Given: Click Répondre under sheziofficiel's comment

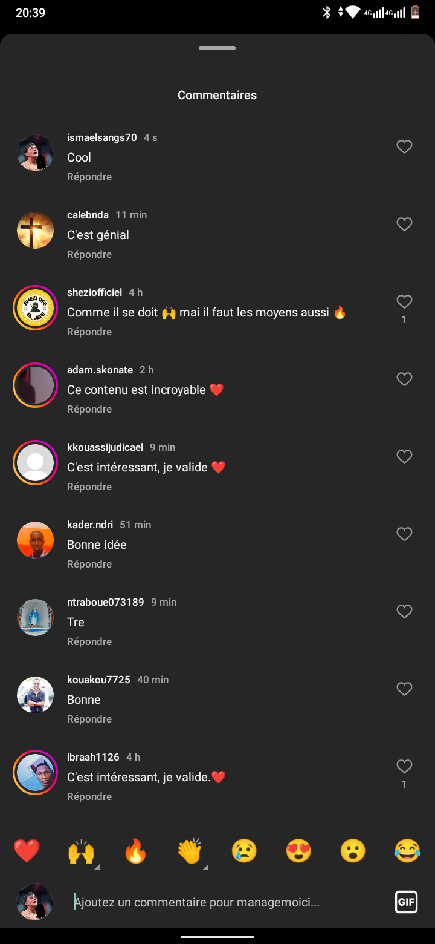Looking at the screenshot, I should [x=89, y=332].
